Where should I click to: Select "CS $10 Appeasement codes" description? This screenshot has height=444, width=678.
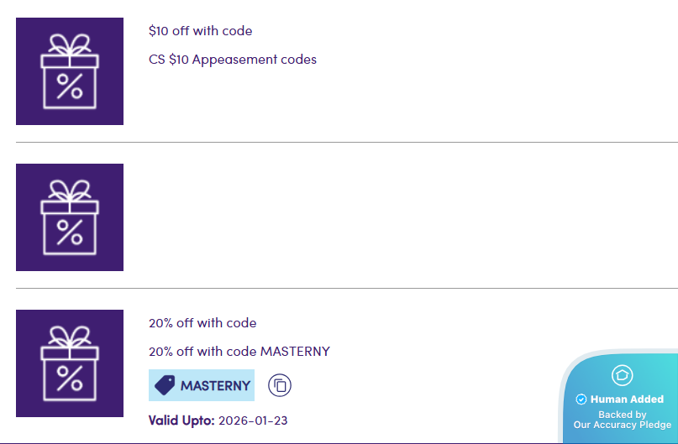coord(232,60)
